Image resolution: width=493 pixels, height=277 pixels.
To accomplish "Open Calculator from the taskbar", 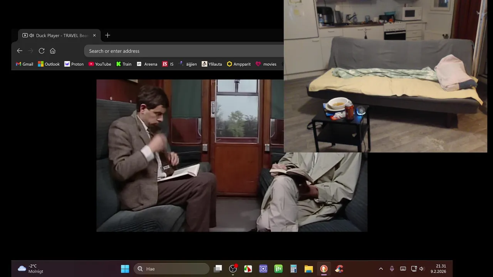I will [293, 269].
